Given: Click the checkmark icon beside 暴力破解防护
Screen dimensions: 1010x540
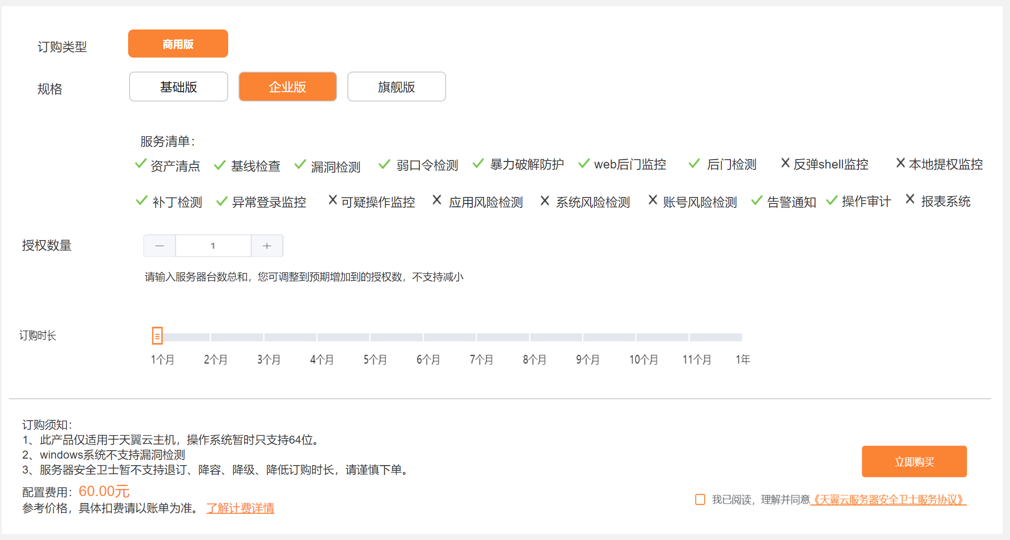Looking at the screenshot, I should (x=478, y=163).
